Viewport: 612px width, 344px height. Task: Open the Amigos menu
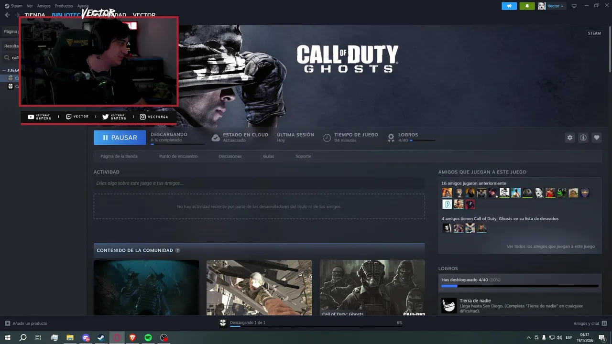(44, 6)
